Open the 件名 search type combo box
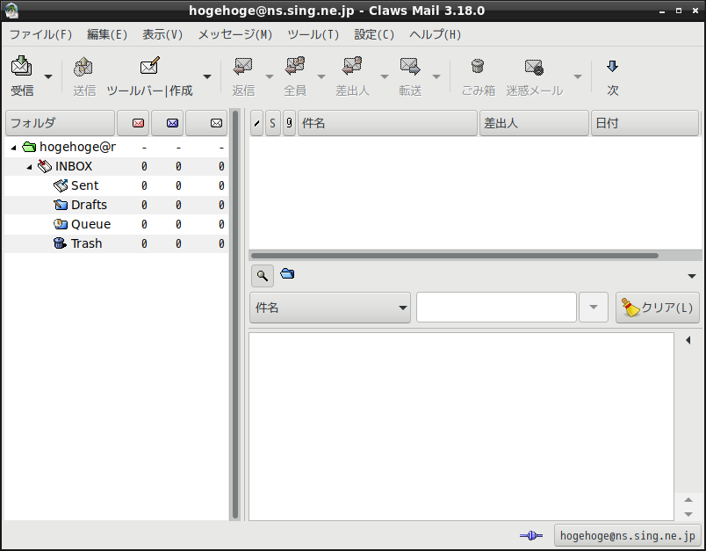 coord(329,308)
